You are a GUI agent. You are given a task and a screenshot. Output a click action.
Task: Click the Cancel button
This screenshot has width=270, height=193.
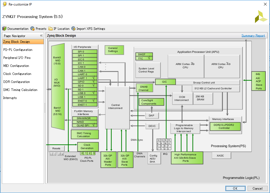tap(257, 188)
